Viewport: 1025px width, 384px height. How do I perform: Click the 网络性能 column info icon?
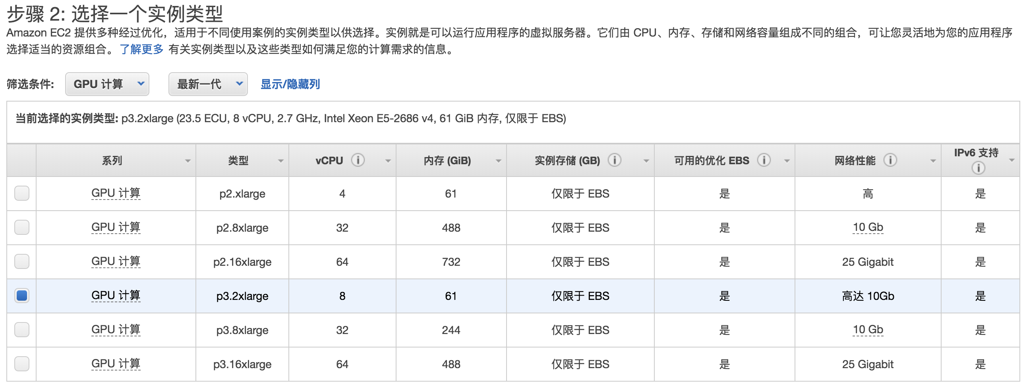pyautogui.click(x=890, y=160)
